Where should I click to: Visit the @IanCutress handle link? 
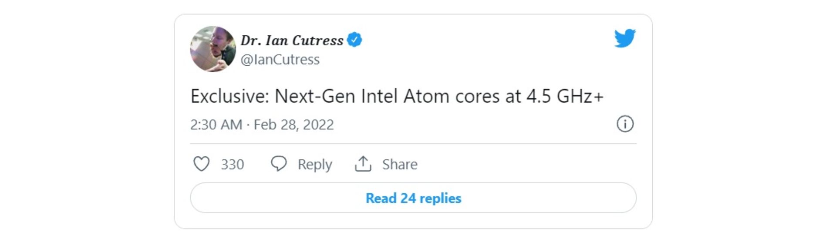(x=280, y=60)
